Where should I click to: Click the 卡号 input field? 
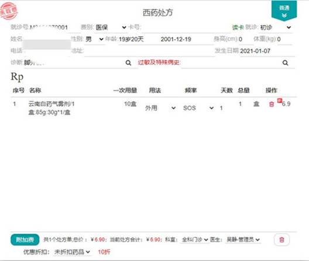186,27
